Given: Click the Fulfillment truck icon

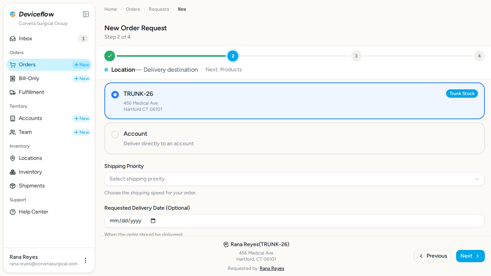Looking at the screenshot, I should click(13, 92).
